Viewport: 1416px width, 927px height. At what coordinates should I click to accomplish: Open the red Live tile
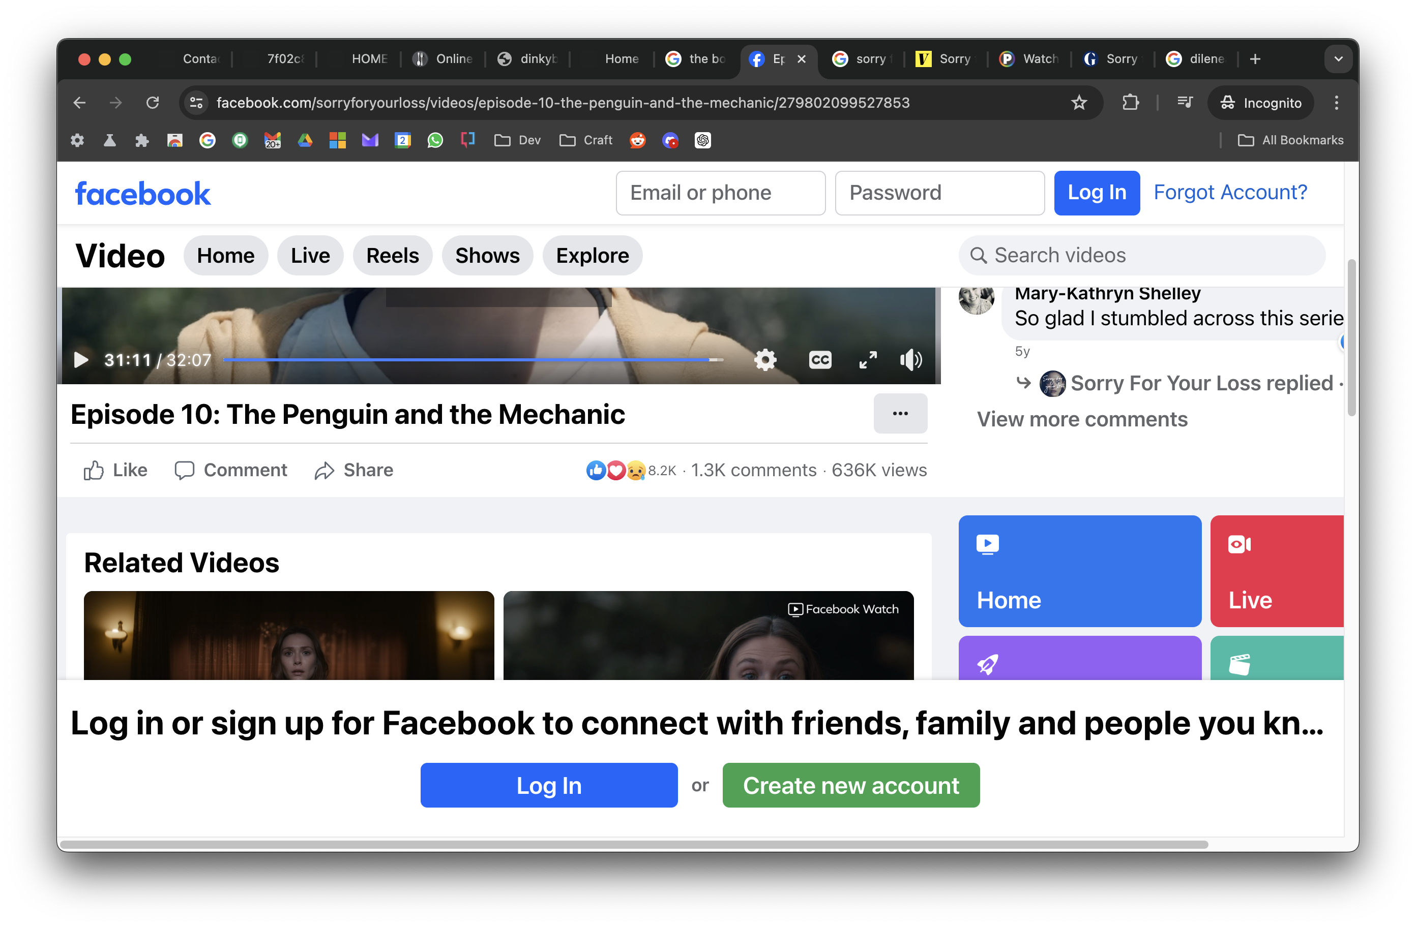tap(1277, 571)
